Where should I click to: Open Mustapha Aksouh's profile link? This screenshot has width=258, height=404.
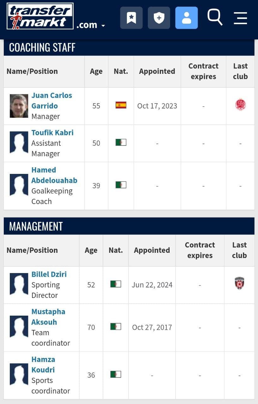coord(48,317)
